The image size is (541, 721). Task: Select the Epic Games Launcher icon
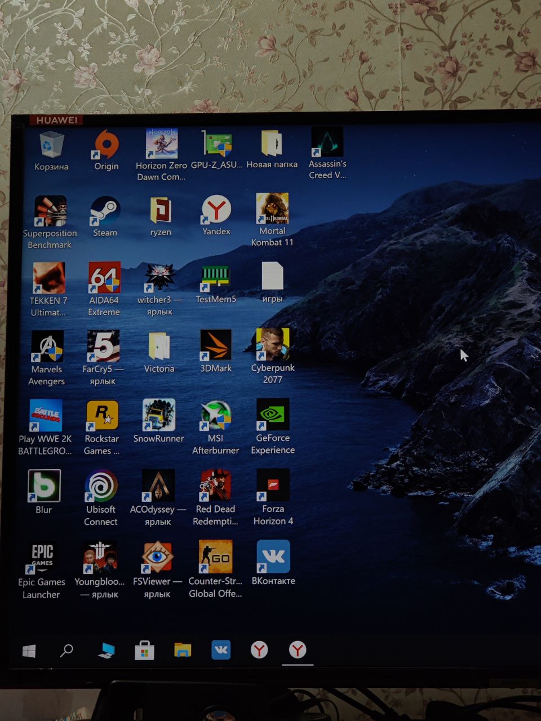[42, 558]
